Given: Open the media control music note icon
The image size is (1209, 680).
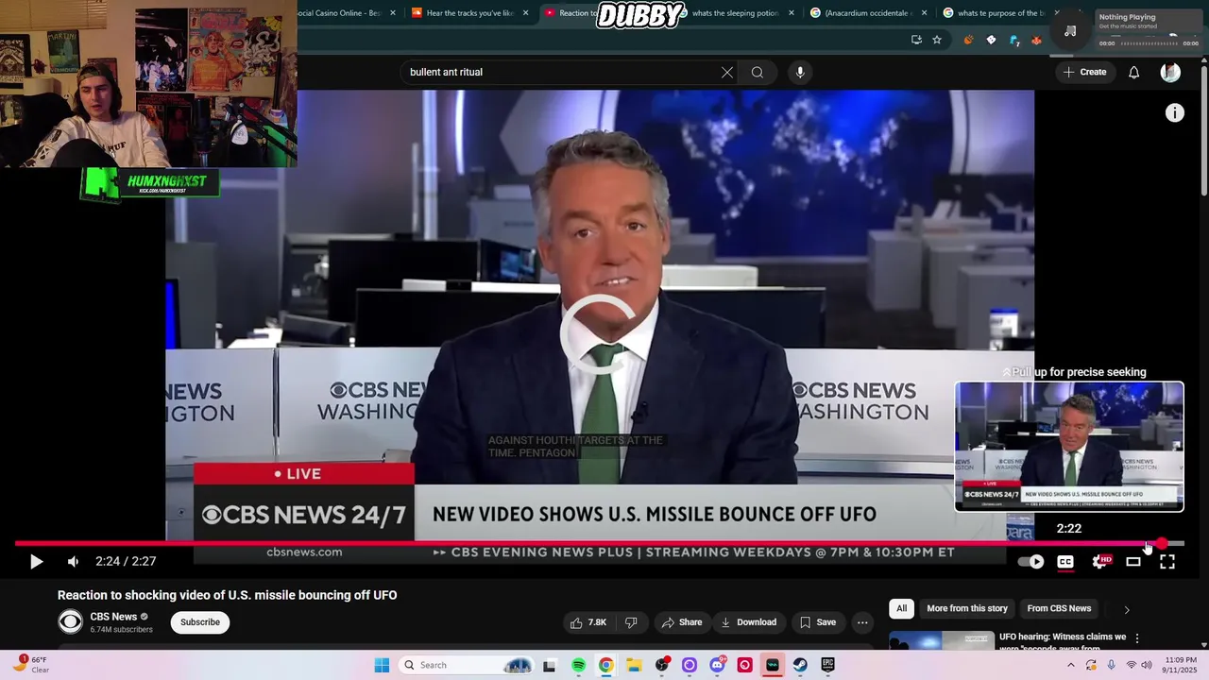Looking at the screenshot, I should [1070, 30].
